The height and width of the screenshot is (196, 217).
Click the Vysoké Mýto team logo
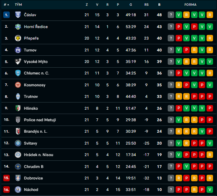pos(18,61)
